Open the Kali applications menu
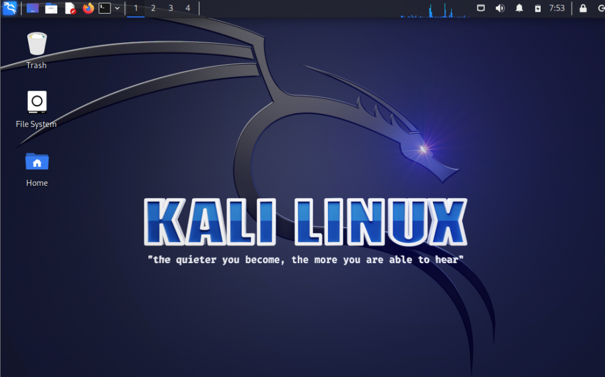Screen dimensions: 605x377 click(x=9, y=8)
